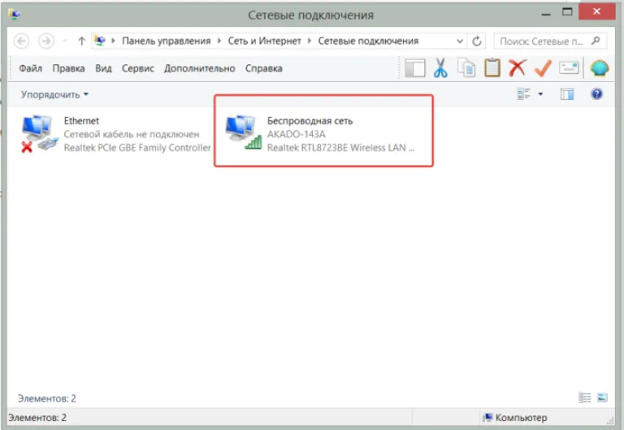
Task: Click Элементов: 2 in the details pane
Action: click(x=46, y=398)
